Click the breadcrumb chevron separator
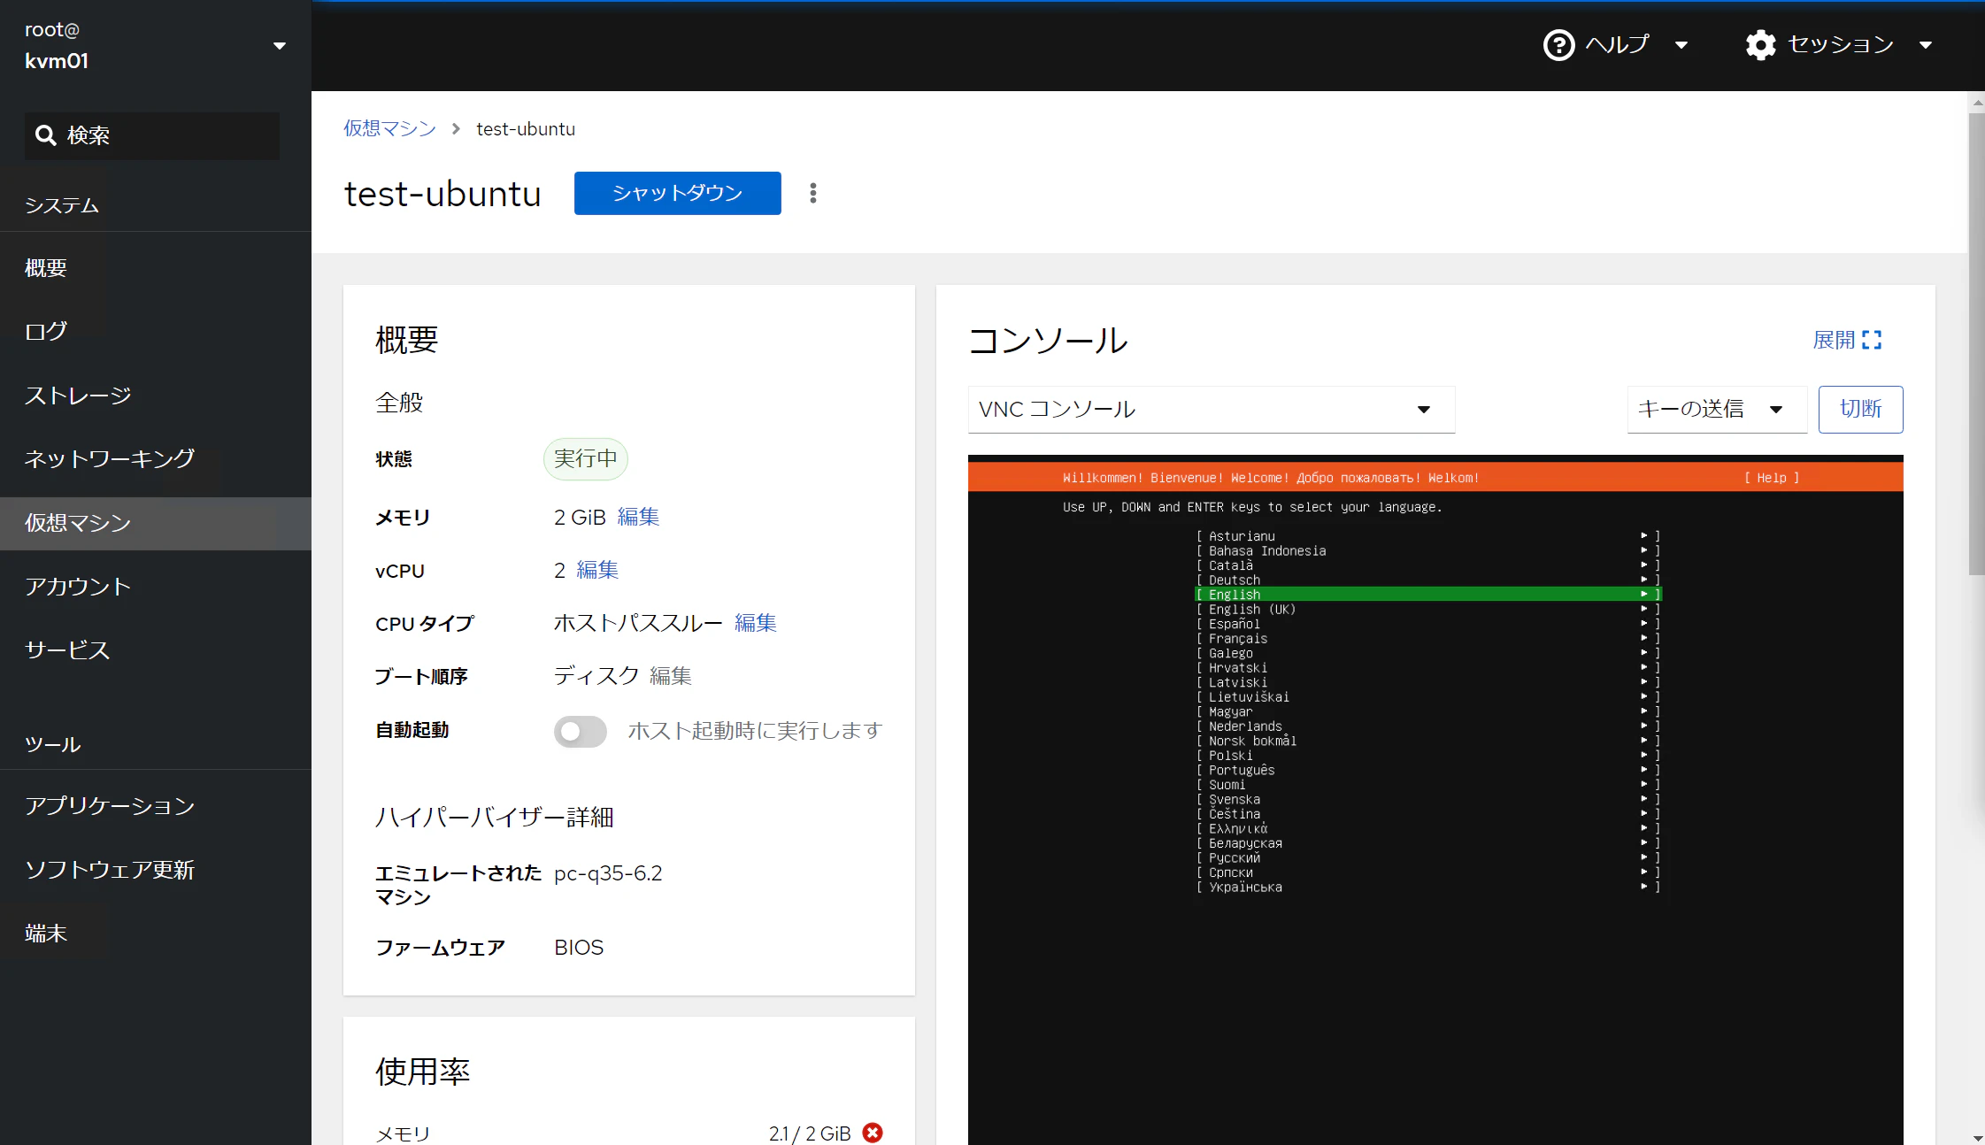Viewport: 1985px width, 1145px height. tap(456, 129)
